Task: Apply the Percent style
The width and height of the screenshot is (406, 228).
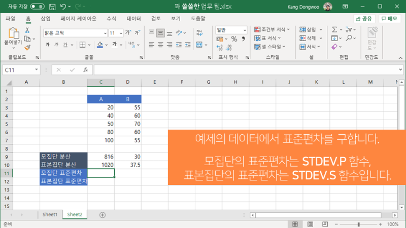Action: (234, 39)
